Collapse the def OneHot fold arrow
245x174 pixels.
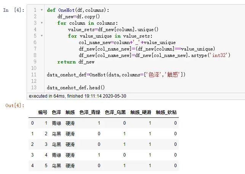click(x=41, y=10)
